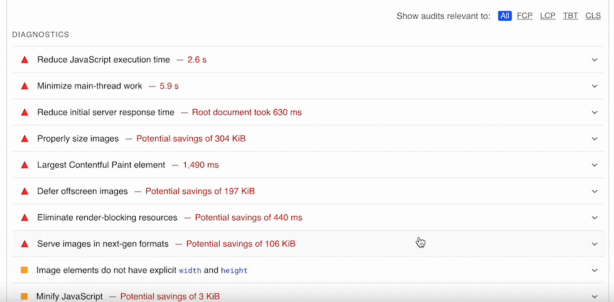Viewport: 614px width, 302px height.
Task: Expand Reduce JavaScript execution time chevron
Action: [595, 60]
